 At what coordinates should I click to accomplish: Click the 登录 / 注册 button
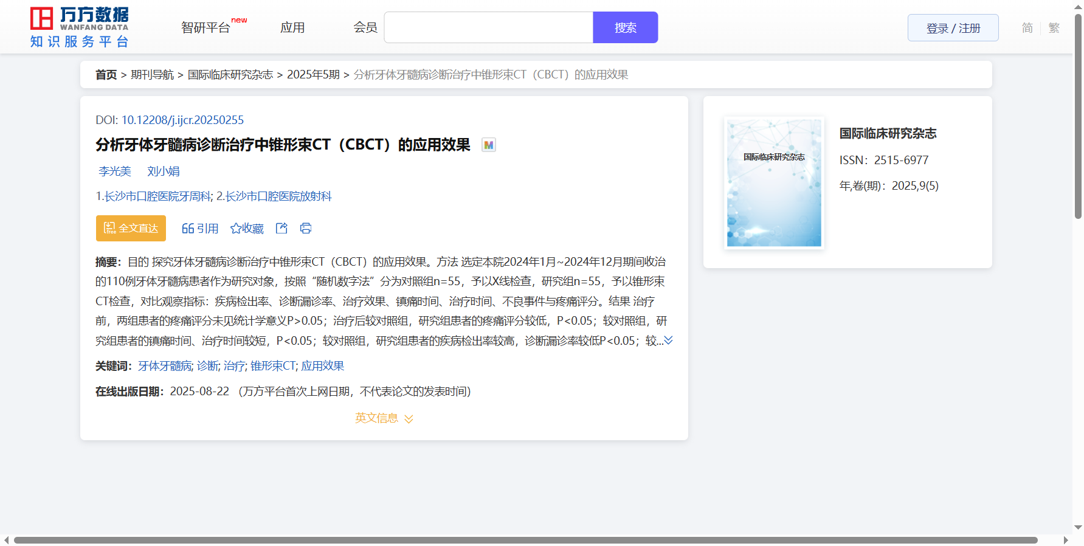click(x=953, y=28)
